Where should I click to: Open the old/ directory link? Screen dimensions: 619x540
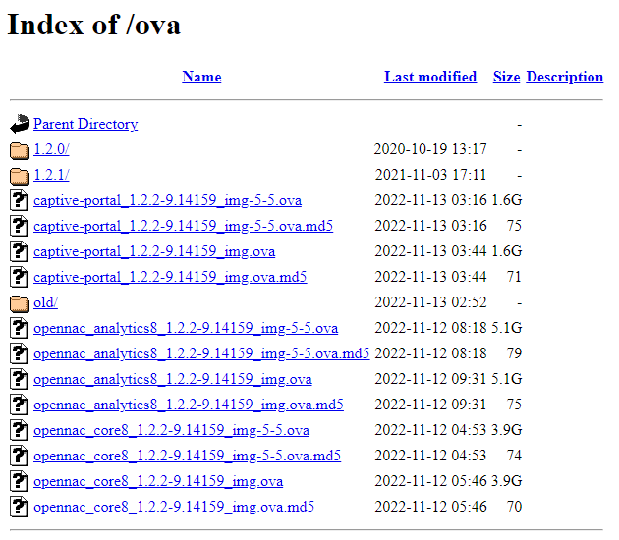click(45, 302)
